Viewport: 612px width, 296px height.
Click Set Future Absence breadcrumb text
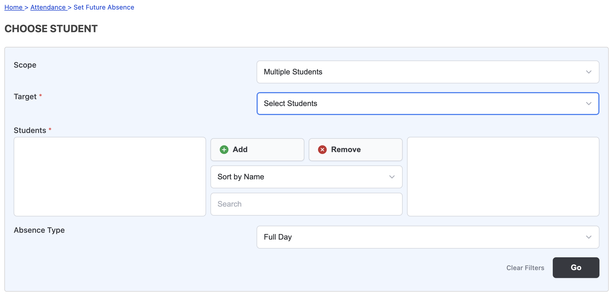[104, 7]
